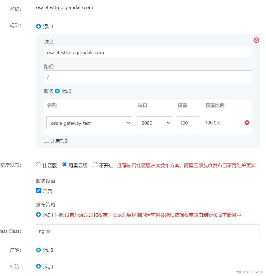Click the 发布策略 section label
Viewport: 266px width, 276px height.
pyautogui.click(x=46, y=205)
